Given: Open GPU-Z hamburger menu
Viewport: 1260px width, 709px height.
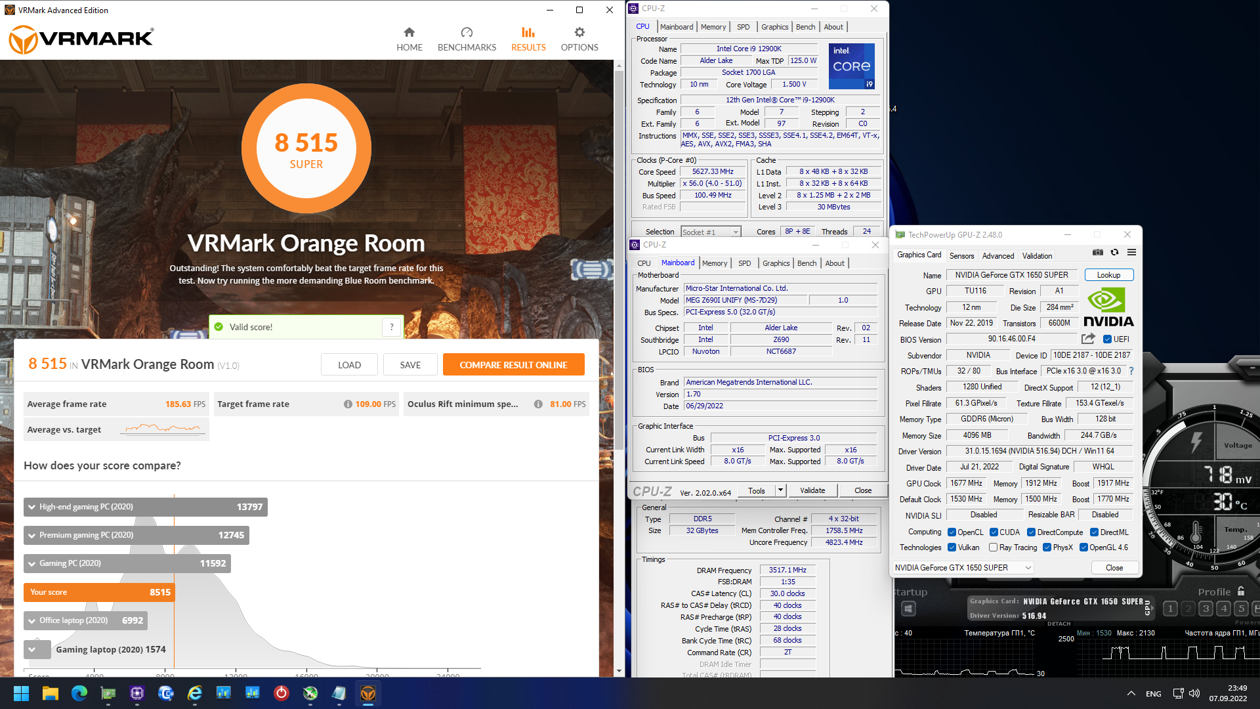Looking at the screenshot, I should 1131,252.
